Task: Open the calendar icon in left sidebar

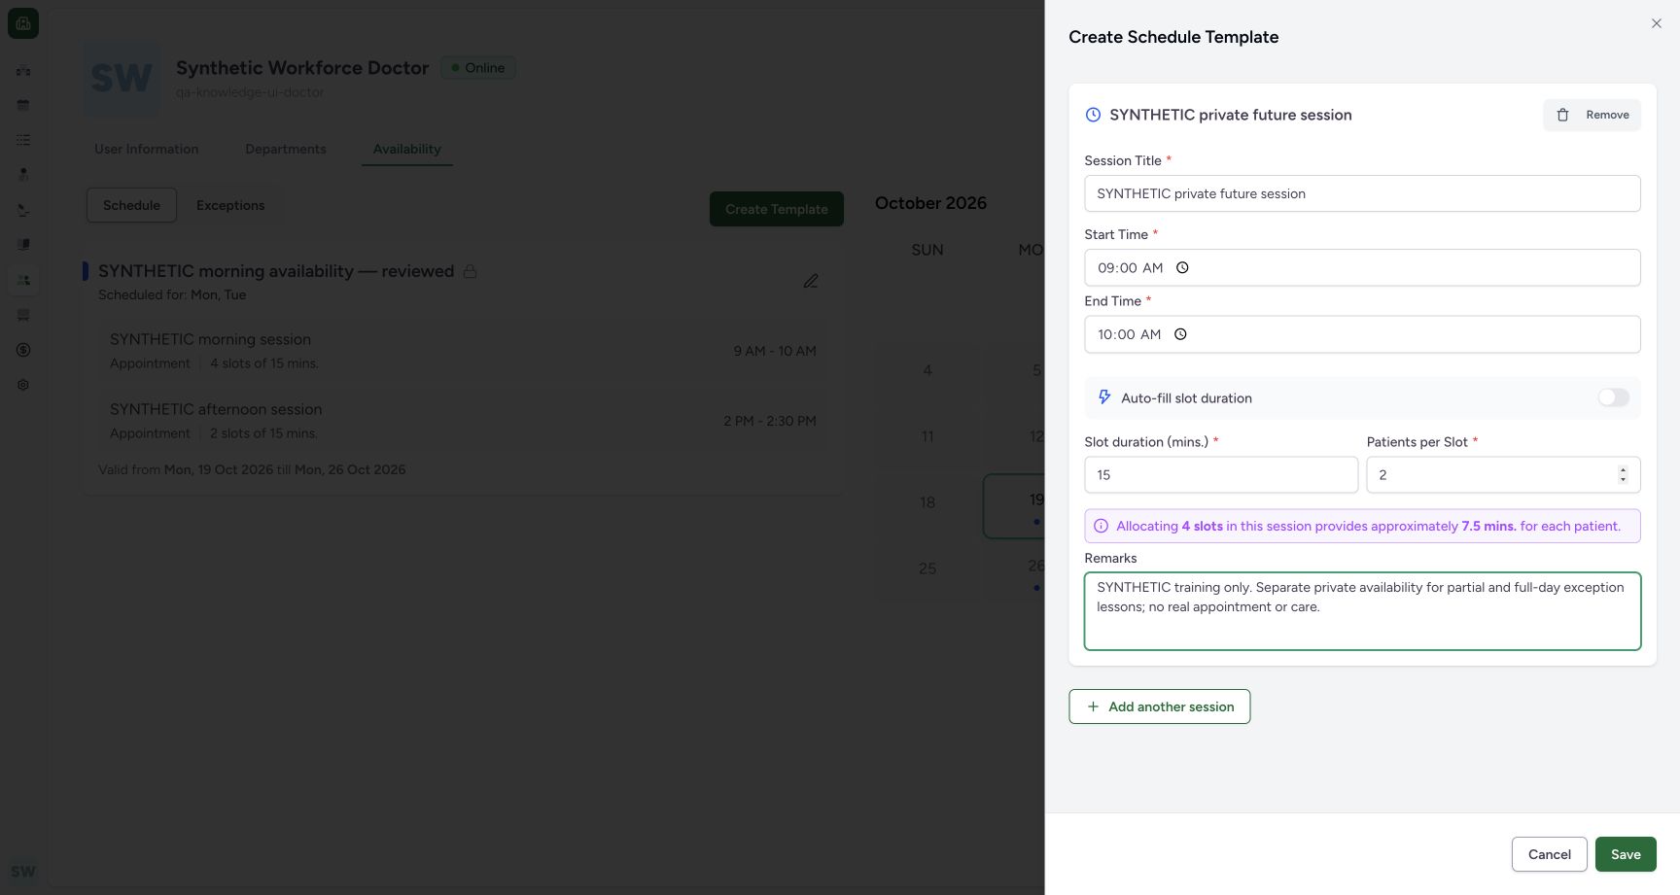Action: (x=23, y=105)
